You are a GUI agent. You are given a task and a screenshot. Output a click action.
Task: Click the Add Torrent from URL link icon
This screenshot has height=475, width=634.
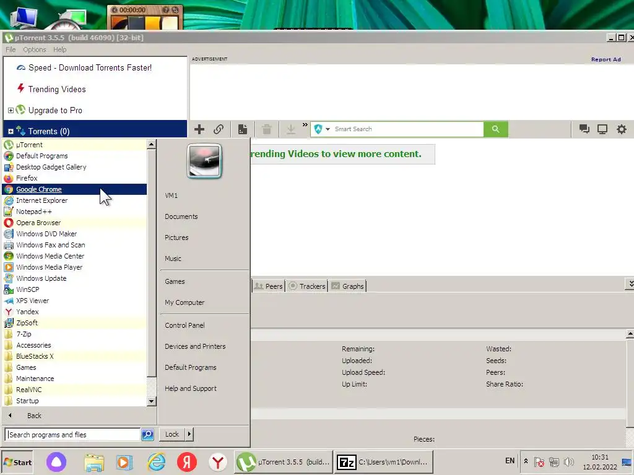pos(219,129)
